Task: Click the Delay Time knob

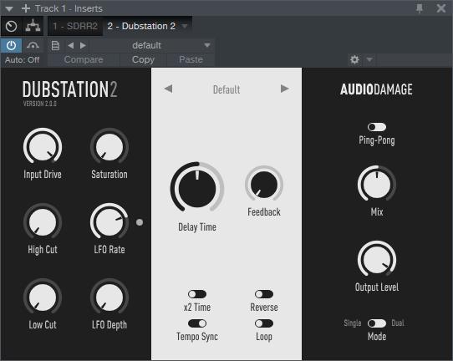Action: 197,188
